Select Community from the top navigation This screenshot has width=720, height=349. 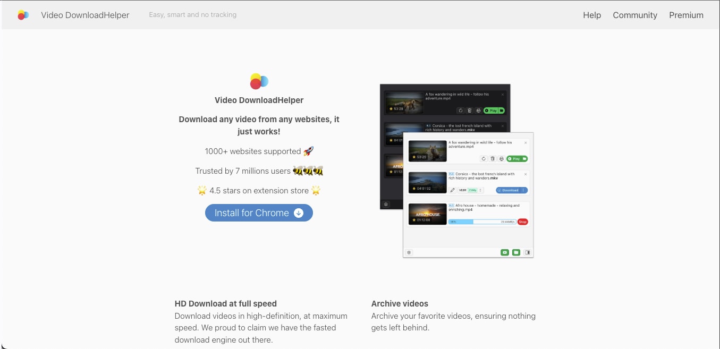click(635, 15)
